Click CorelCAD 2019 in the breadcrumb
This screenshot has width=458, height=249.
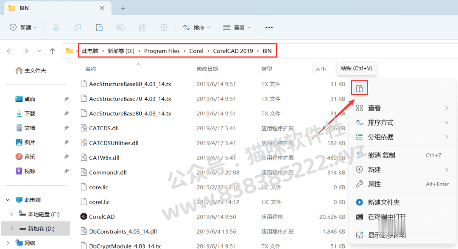pos(233,51)
